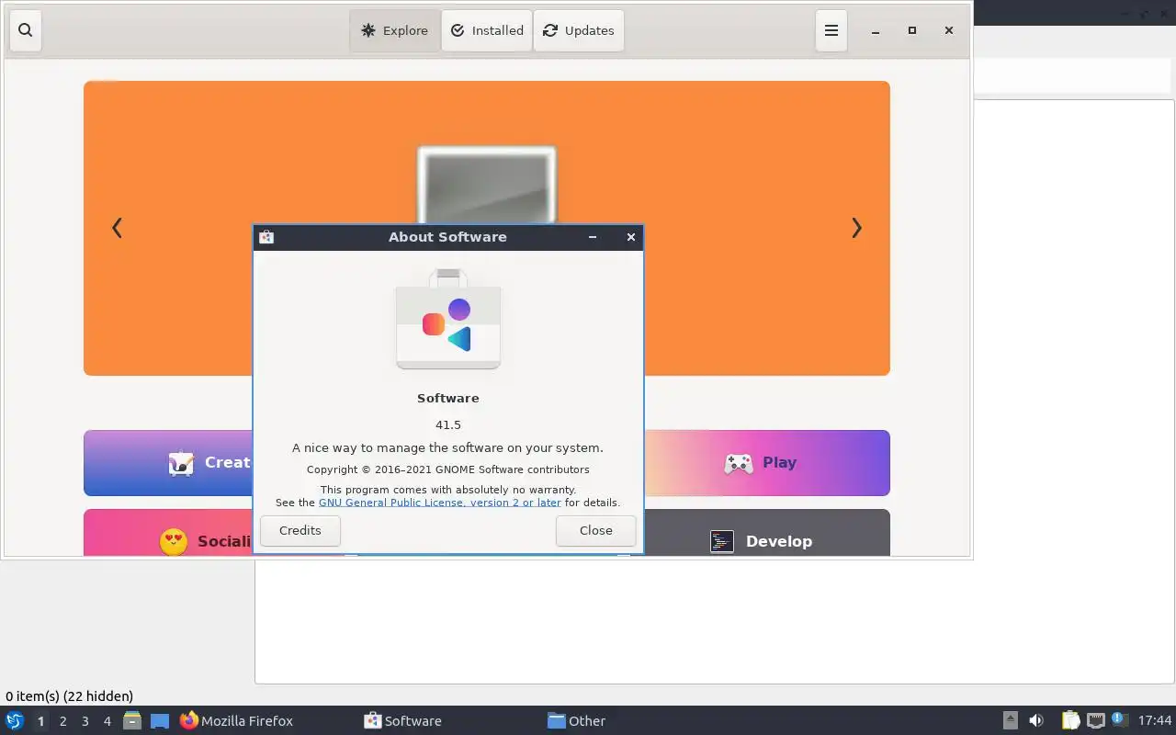Switch to workspace 1 in taskbar pager
Viewport: 1176px width, 735px height.
click(40, 721)
